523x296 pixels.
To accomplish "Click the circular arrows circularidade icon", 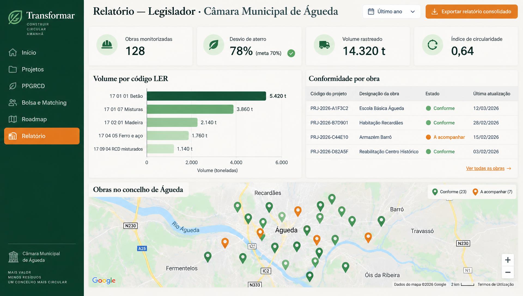I will pyautogui.click(x=432, y=45).
